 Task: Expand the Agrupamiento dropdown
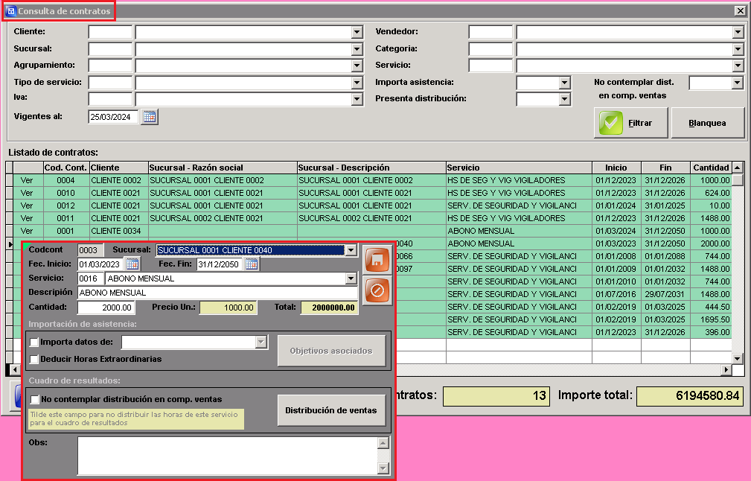(357, 66)
